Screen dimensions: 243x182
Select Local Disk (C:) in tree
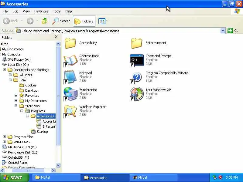click(18, 65)
